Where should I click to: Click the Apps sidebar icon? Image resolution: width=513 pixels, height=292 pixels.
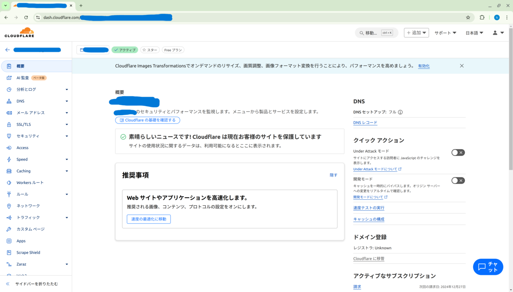click(x=9, y=241)
